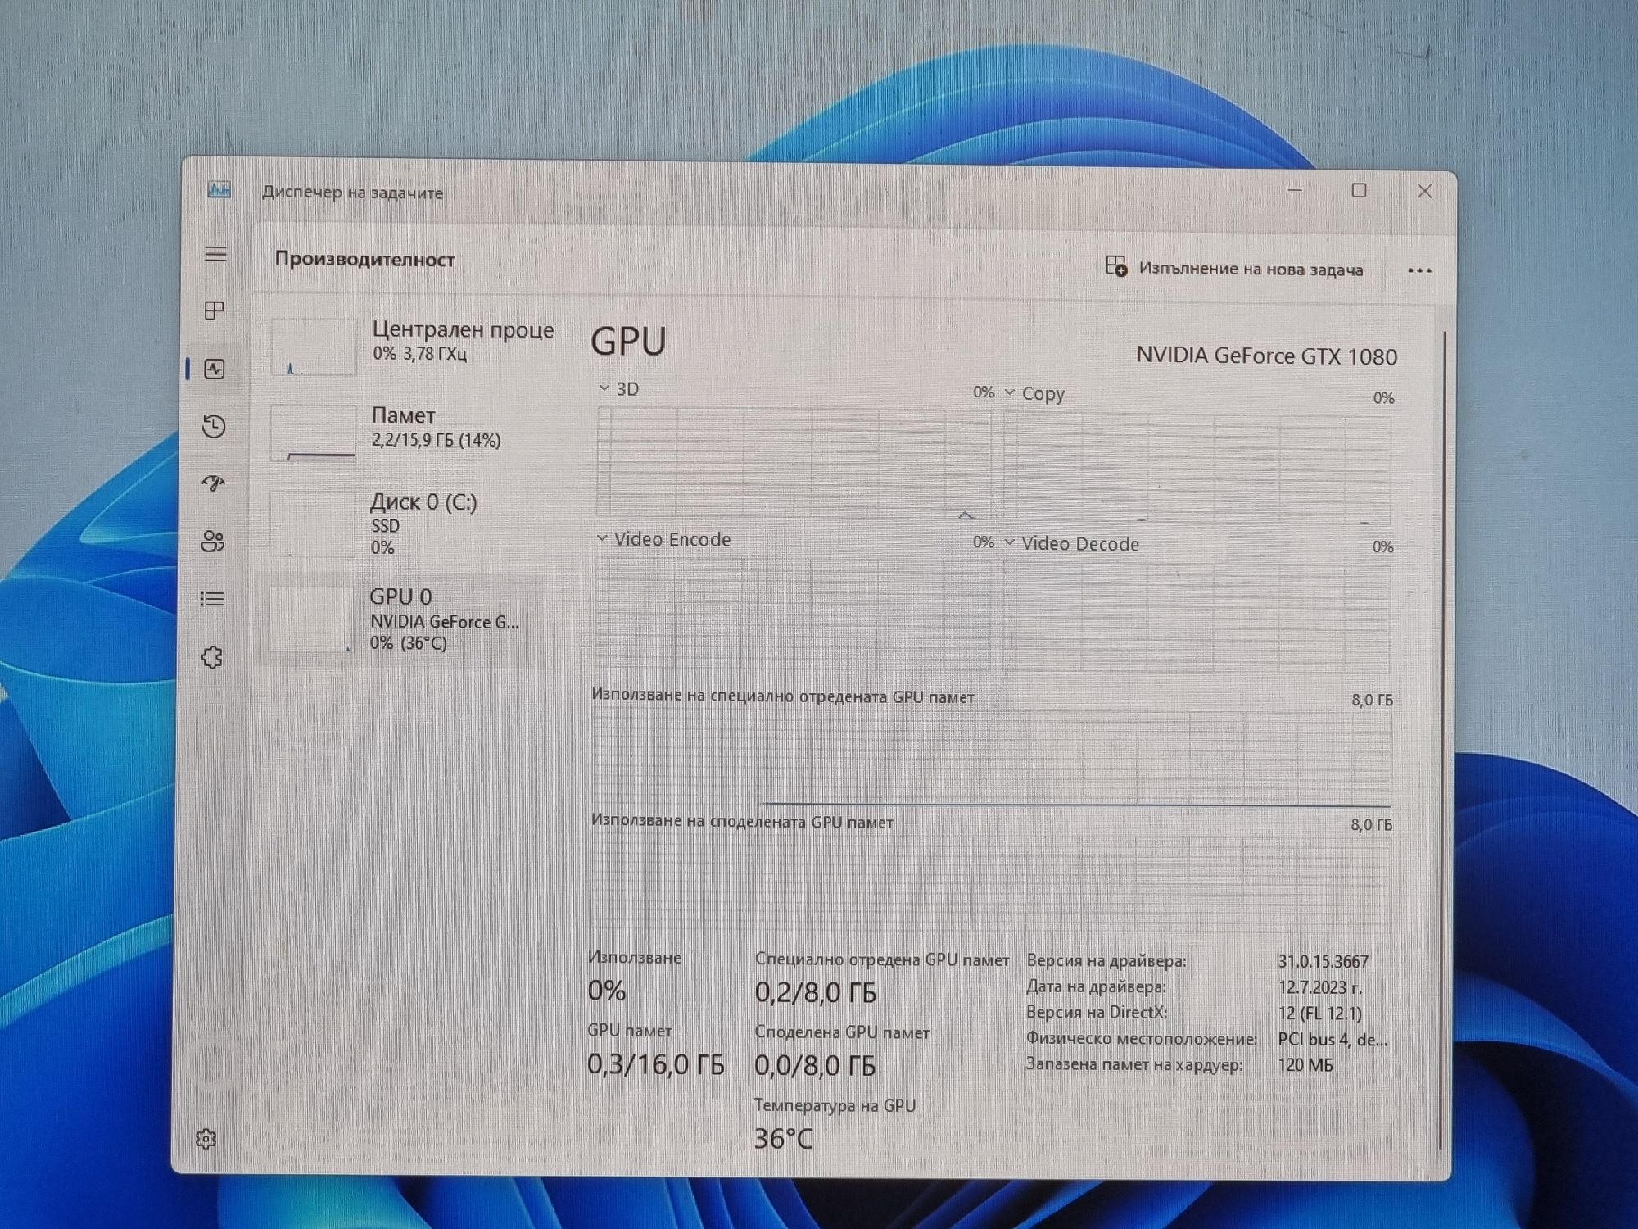Screen dimensions: 1638x1229
Task: Click the CPU mini graph thumbnail
Action: point(314,347)
